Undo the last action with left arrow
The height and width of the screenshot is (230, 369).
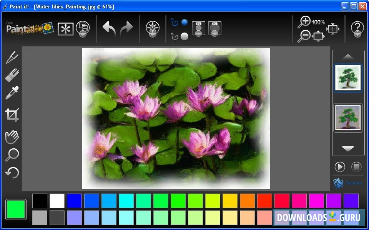coord(109,29)
